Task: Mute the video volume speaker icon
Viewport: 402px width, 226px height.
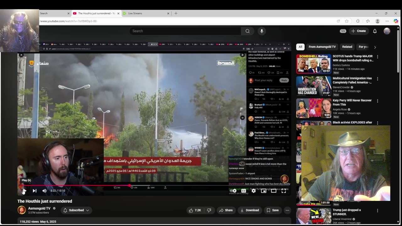Action: [x=44, y=191]
